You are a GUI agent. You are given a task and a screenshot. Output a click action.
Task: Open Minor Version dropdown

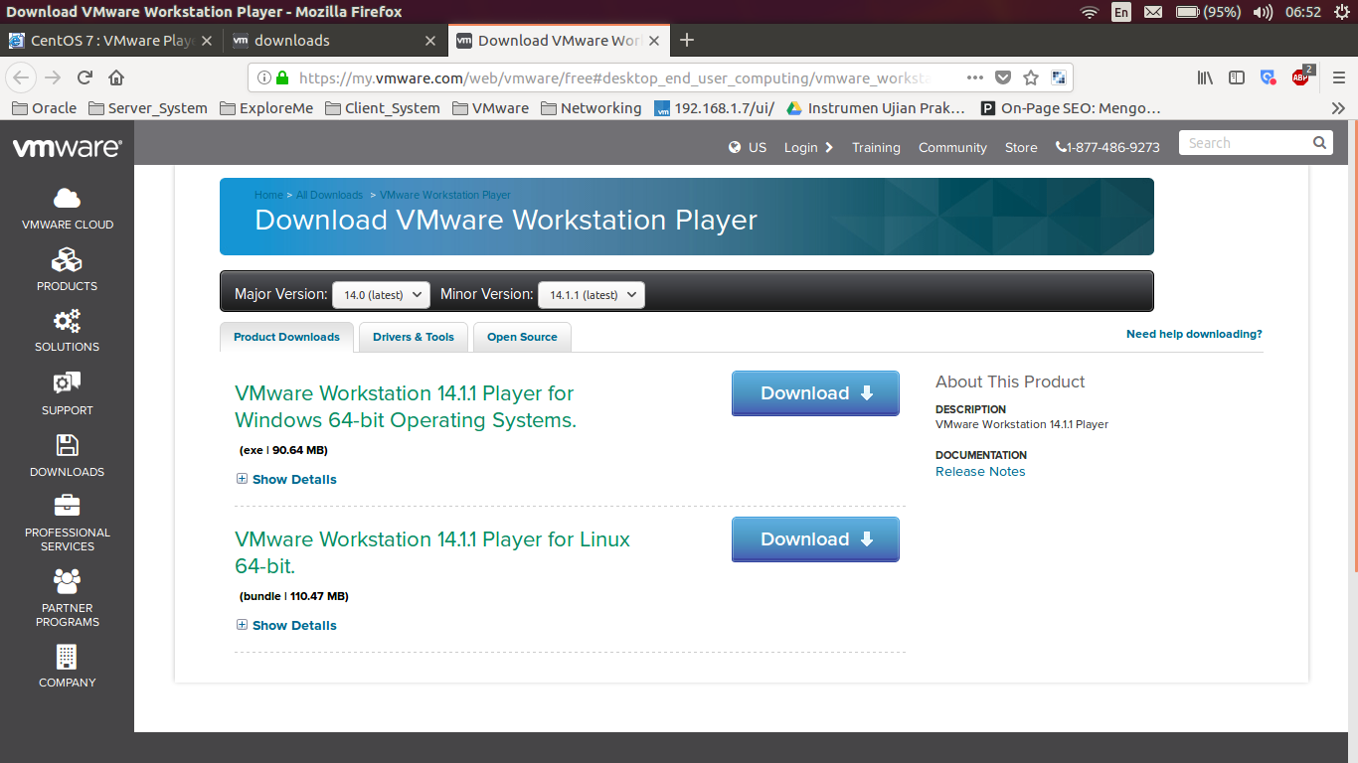[591, 294]
